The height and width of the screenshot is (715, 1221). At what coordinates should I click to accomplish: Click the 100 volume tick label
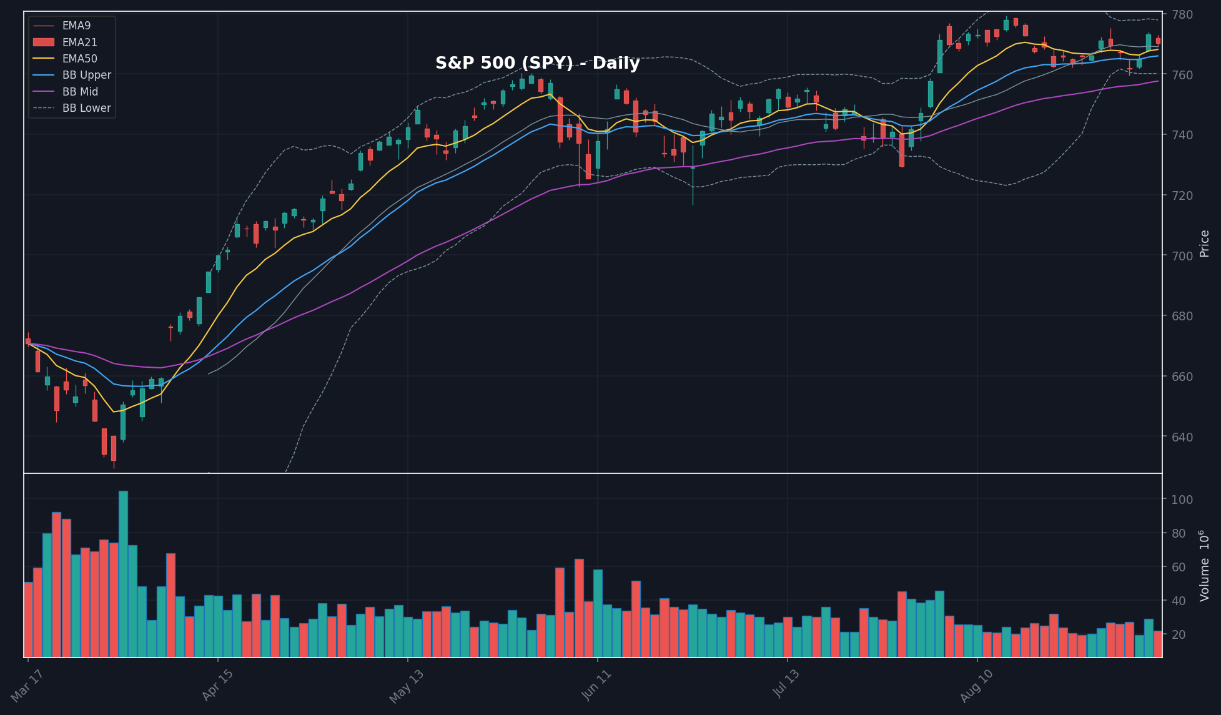(x=1184, y=500)
